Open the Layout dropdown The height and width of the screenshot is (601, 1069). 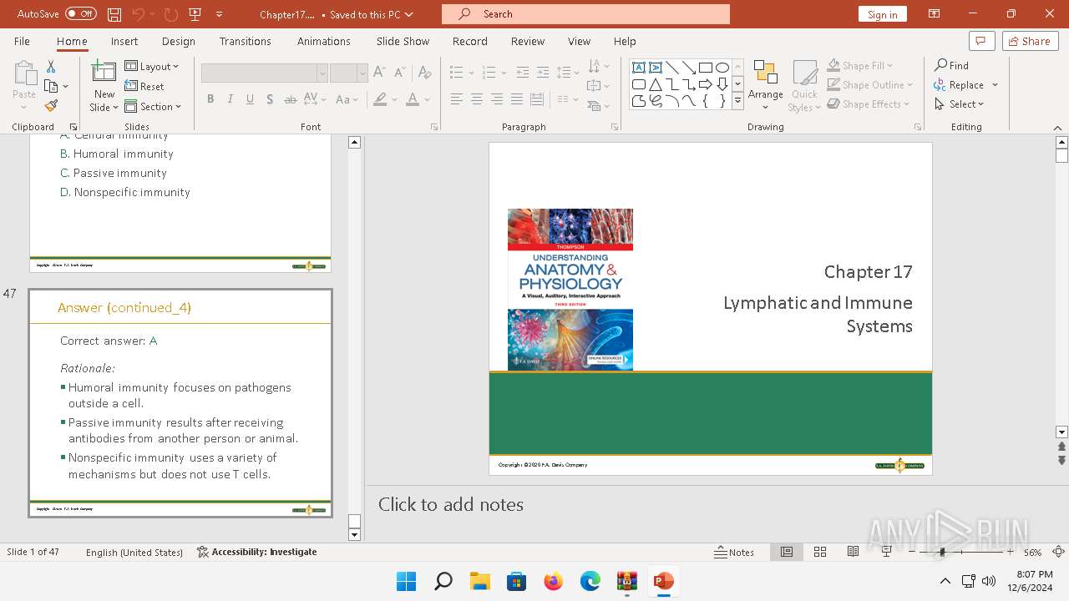tap(152, 66)
